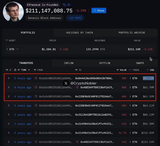Open recipient address 0x3113b42B97DE26116B295
This screenshot has height=146, width=160.
(94, 115)
